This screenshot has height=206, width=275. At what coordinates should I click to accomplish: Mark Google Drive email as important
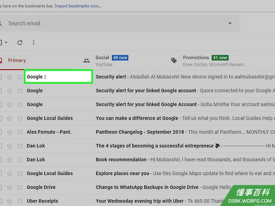coord(20,188)
